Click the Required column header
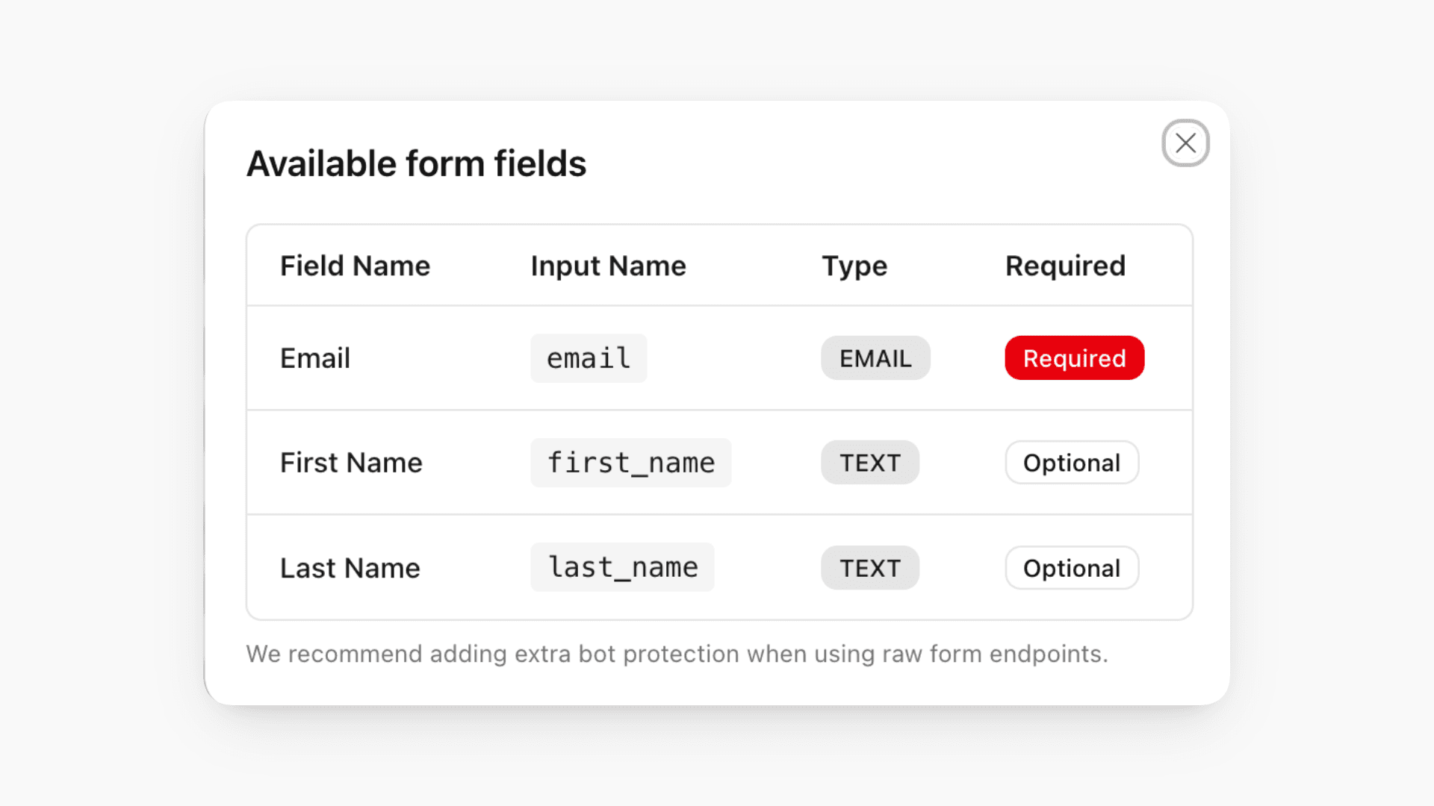 point(1065,266)
